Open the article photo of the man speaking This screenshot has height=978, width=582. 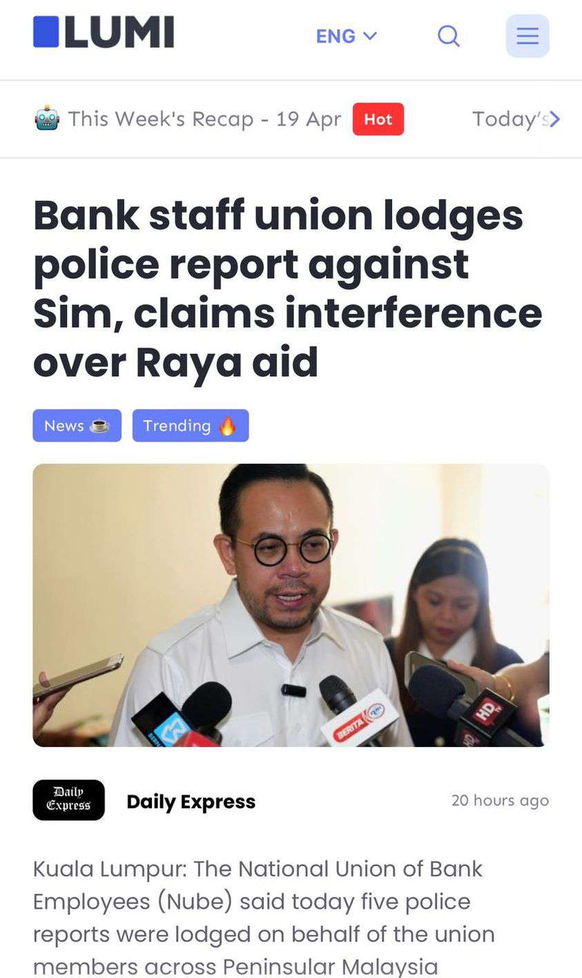(291, 605)
